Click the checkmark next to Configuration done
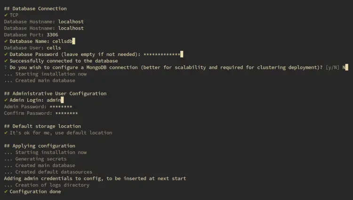Screen dimensions: 353x200 [6, 192]
